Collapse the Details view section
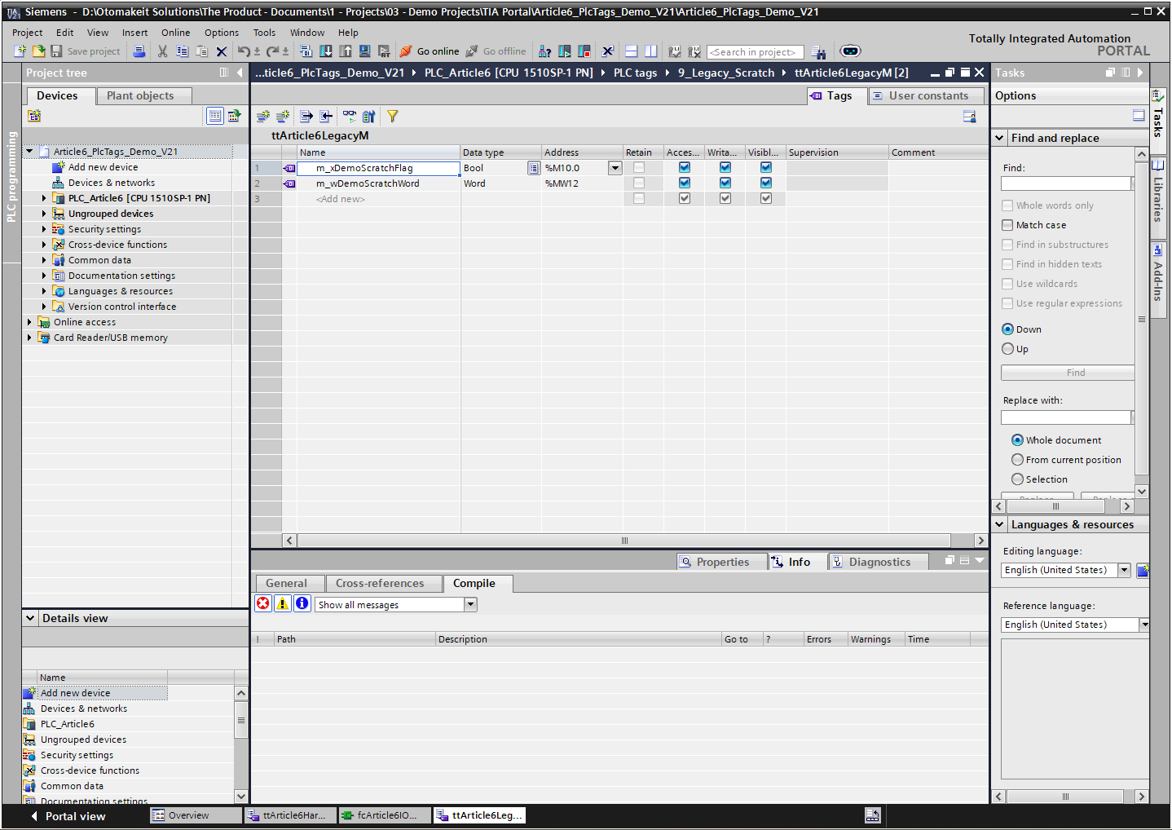The image size is (1172, 830). [x=30, y=618]
